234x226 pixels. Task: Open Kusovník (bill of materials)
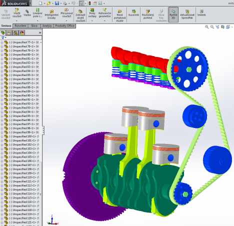(133, 13)
